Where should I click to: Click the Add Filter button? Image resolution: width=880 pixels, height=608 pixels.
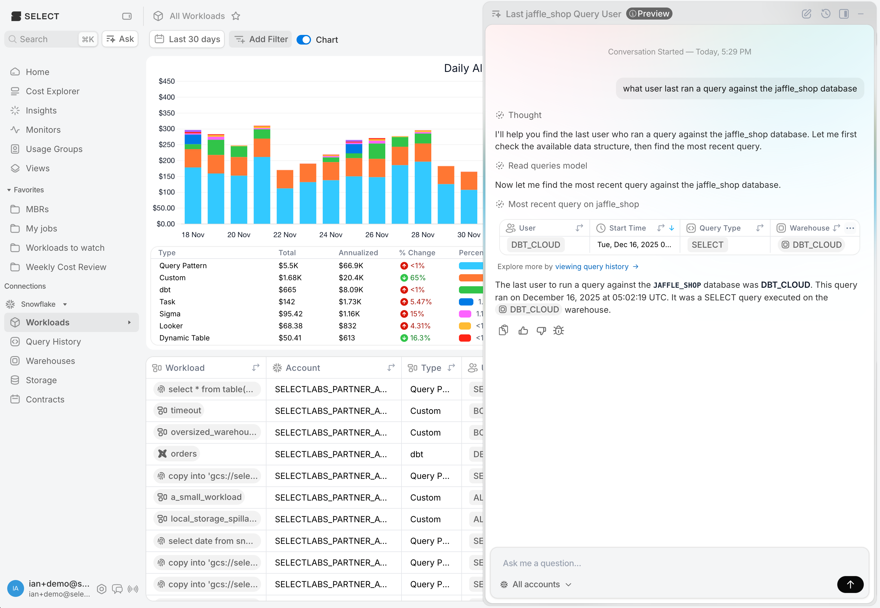point(260,39)
